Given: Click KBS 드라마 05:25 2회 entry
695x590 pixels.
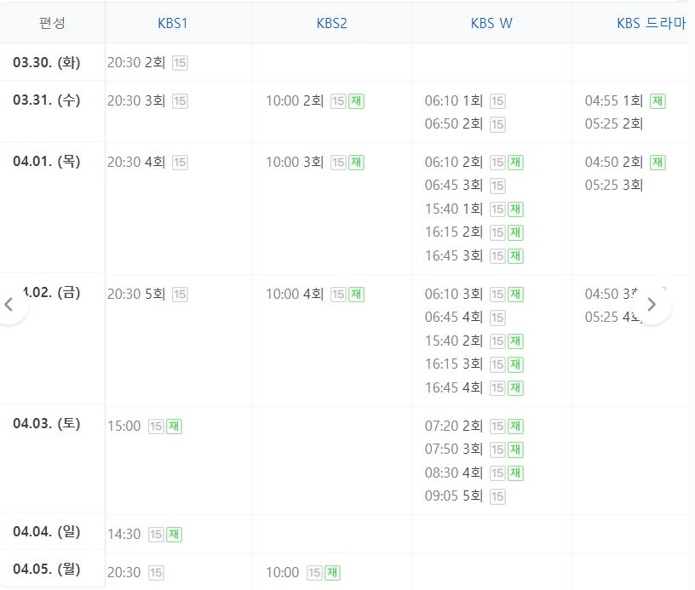Looking at the screenshot, I should pyautogui.click(x=614, y=124).
